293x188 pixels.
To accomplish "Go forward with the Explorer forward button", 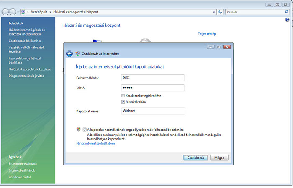I will [x=13, y=12].
